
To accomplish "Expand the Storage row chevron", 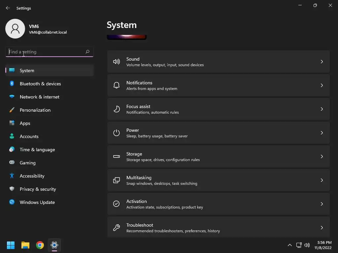I will (322, 156).
